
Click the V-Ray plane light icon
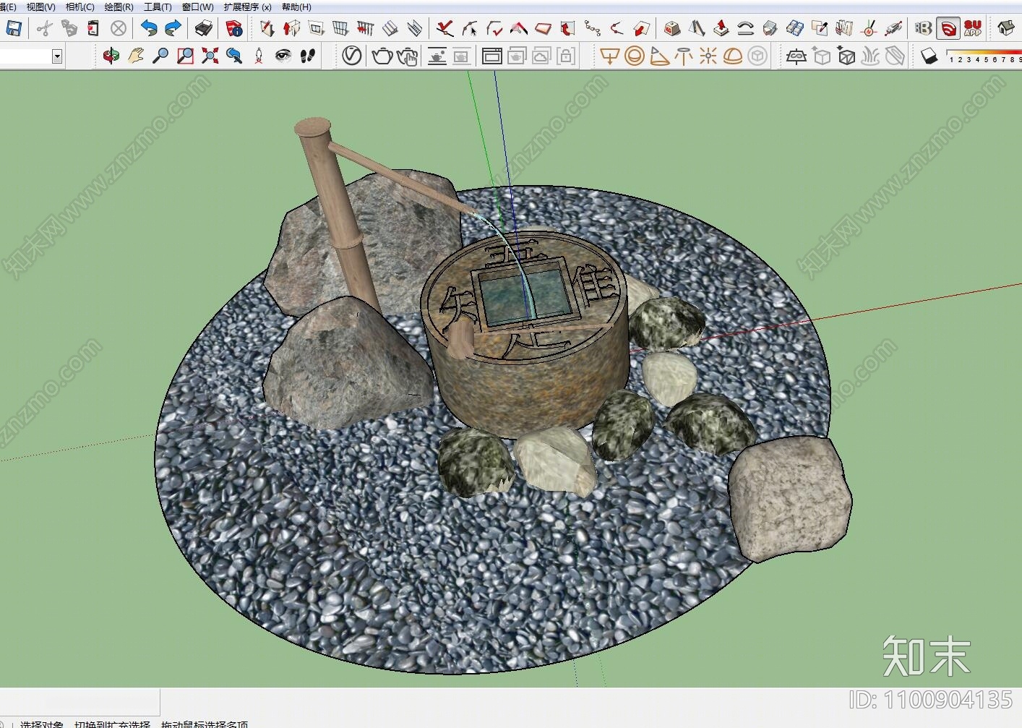pos(610,56)
